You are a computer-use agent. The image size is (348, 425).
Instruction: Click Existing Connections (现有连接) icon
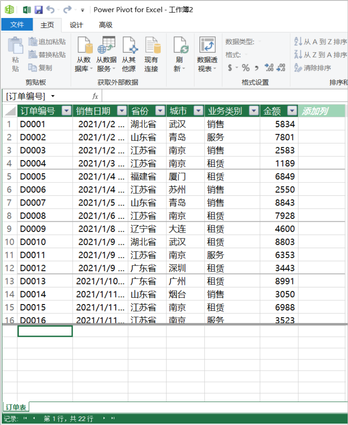(x=151, y=54)
